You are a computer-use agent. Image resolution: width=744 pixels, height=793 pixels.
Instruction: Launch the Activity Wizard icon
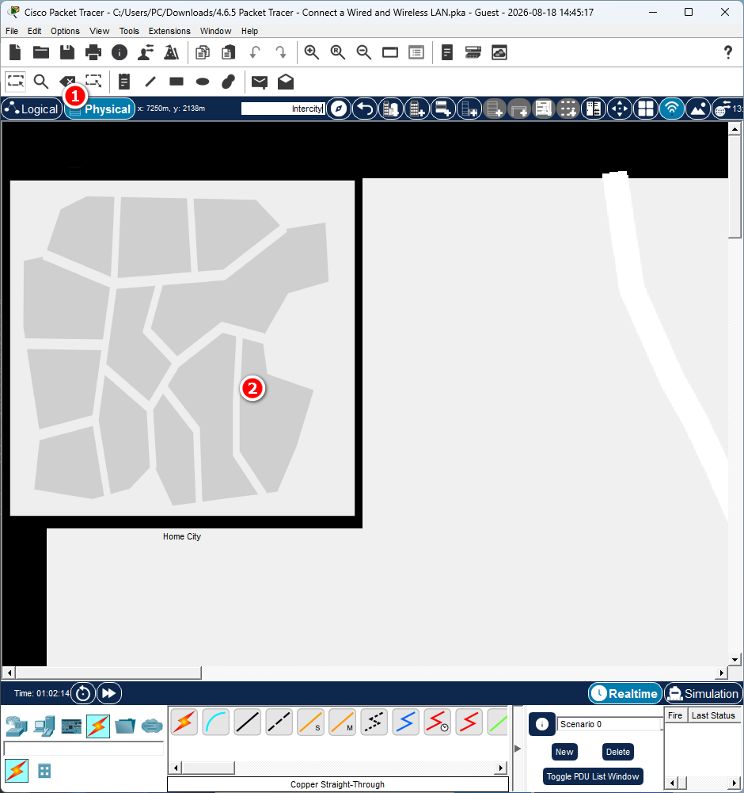[146, 52]
